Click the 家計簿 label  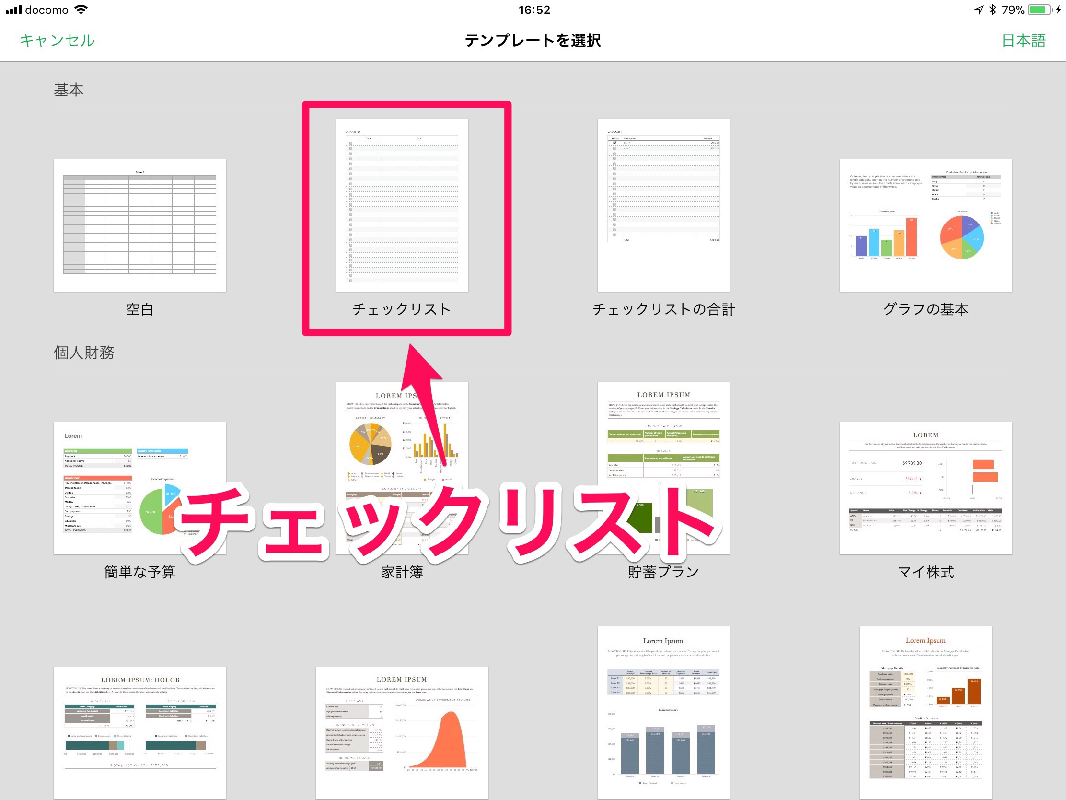pos(402,572)
